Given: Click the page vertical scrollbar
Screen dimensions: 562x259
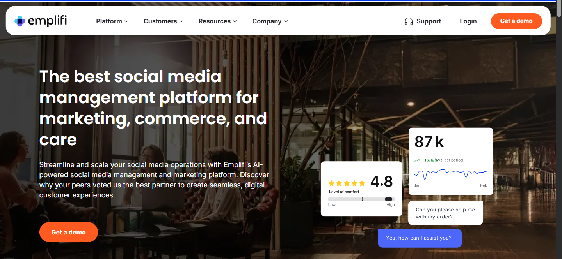Looking at the screenshot, I should (x=559, y=129).
